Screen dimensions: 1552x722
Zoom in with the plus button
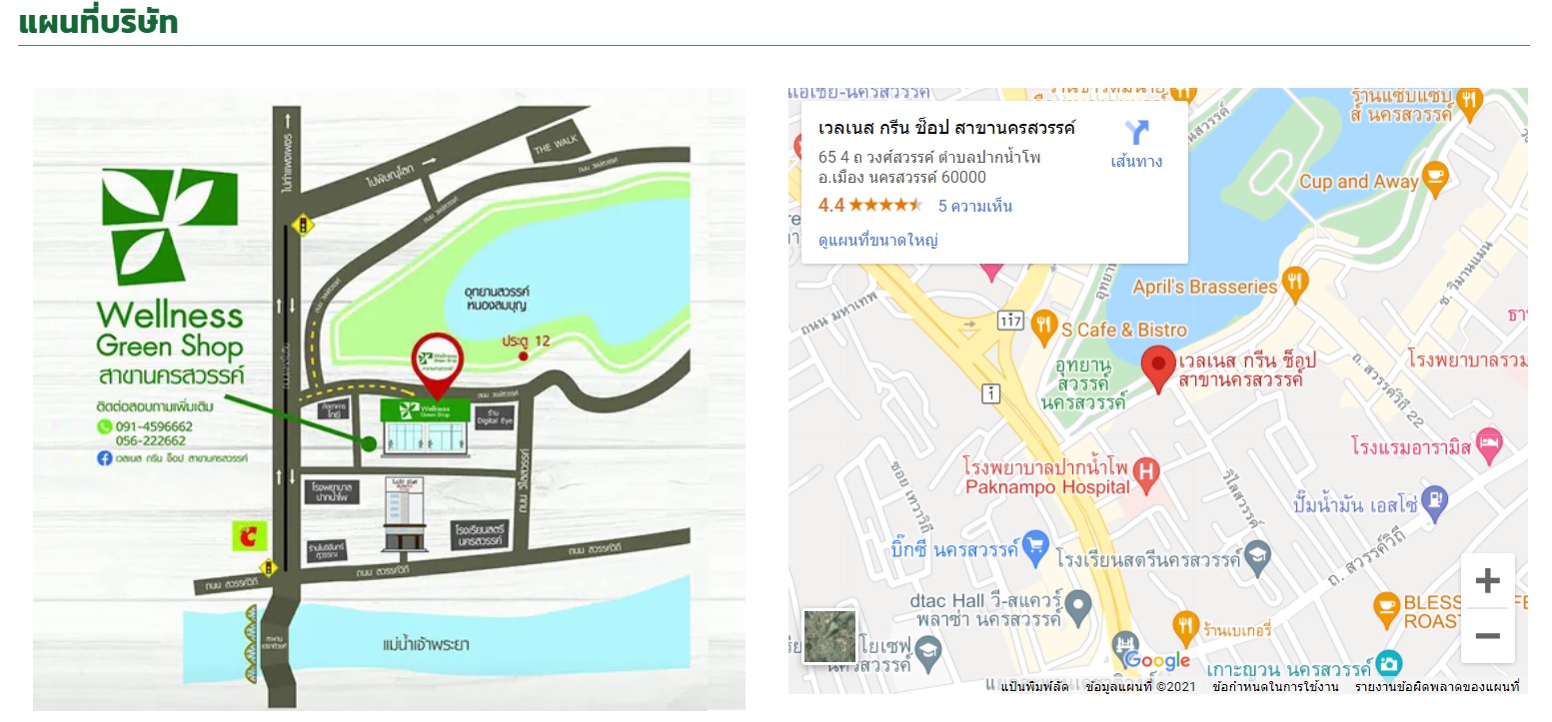1487,580
